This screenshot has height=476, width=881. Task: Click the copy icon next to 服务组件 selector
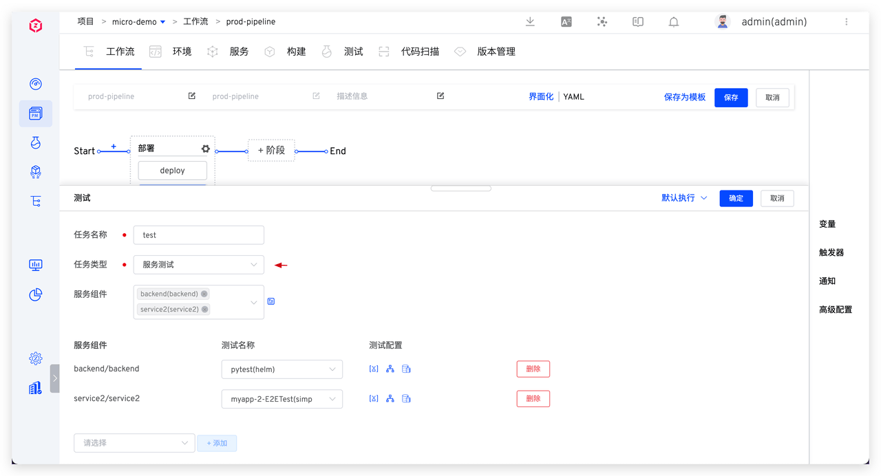coord(270,301)
